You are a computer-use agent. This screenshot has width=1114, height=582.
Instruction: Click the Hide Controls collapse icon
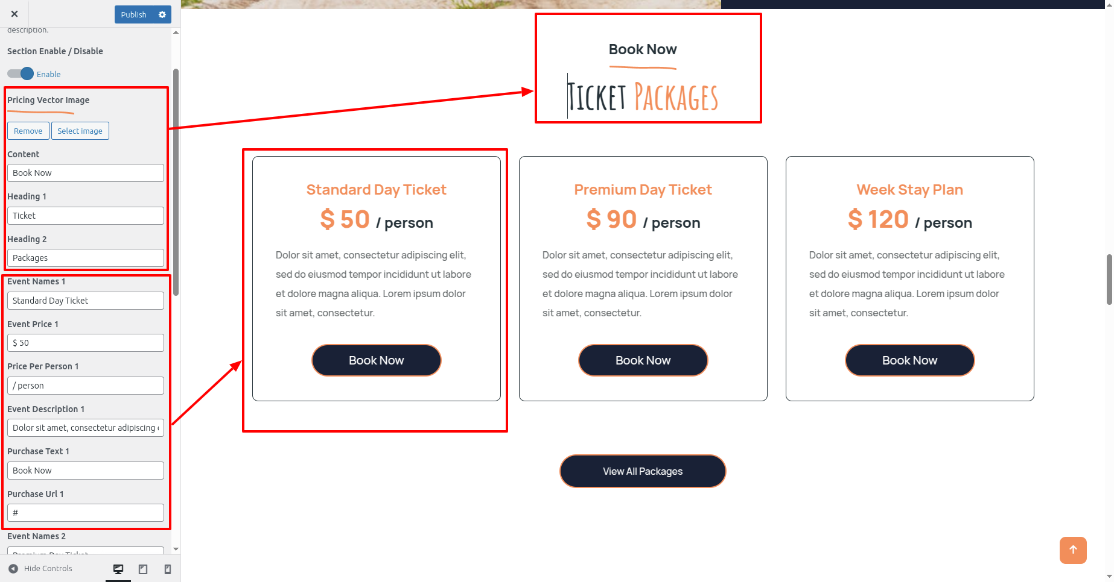coord(13,569)
